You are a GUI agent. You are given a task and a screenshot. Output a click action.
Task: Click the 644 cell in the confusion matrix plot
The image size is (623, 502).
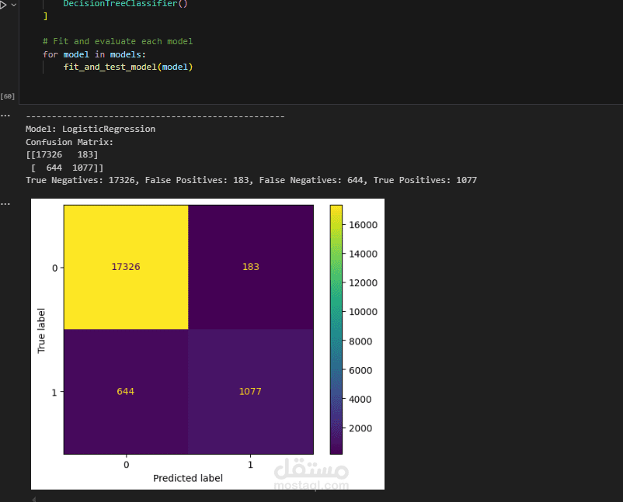click(x=126, y=391)
